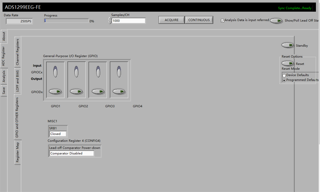The width and height of the screenshot is (320, 192).
Task: Click Sync Complete...Ready status text
Action: pos(295,8)
